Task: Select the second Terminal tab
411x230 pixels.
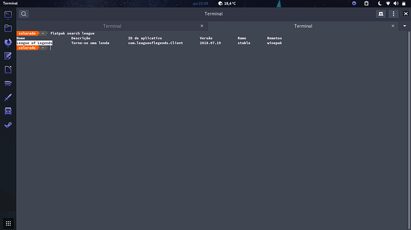Action: [303, 26]
